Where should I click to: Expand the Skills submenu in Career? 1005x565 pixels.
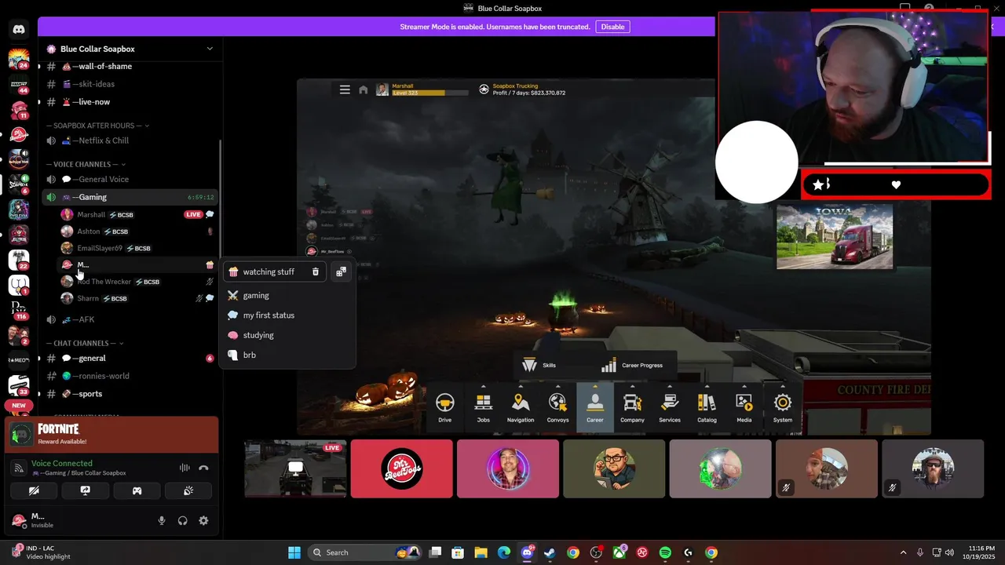point(539,365)
